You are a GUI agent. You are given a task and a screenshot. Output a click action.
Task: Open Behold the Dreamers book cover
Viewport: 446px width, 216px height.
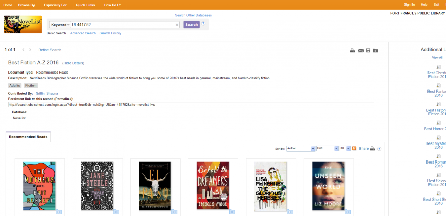[213, 186]
